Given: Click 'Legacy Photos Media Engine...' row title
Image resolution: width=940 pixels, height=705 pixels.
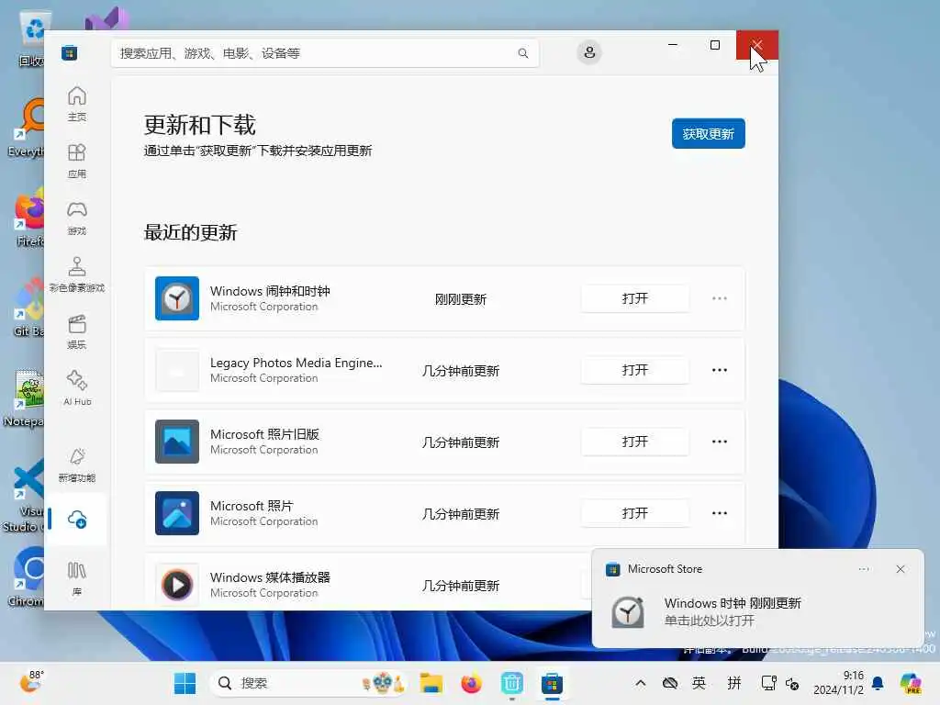Looking at the screenshot, I should tap(297, 363).
